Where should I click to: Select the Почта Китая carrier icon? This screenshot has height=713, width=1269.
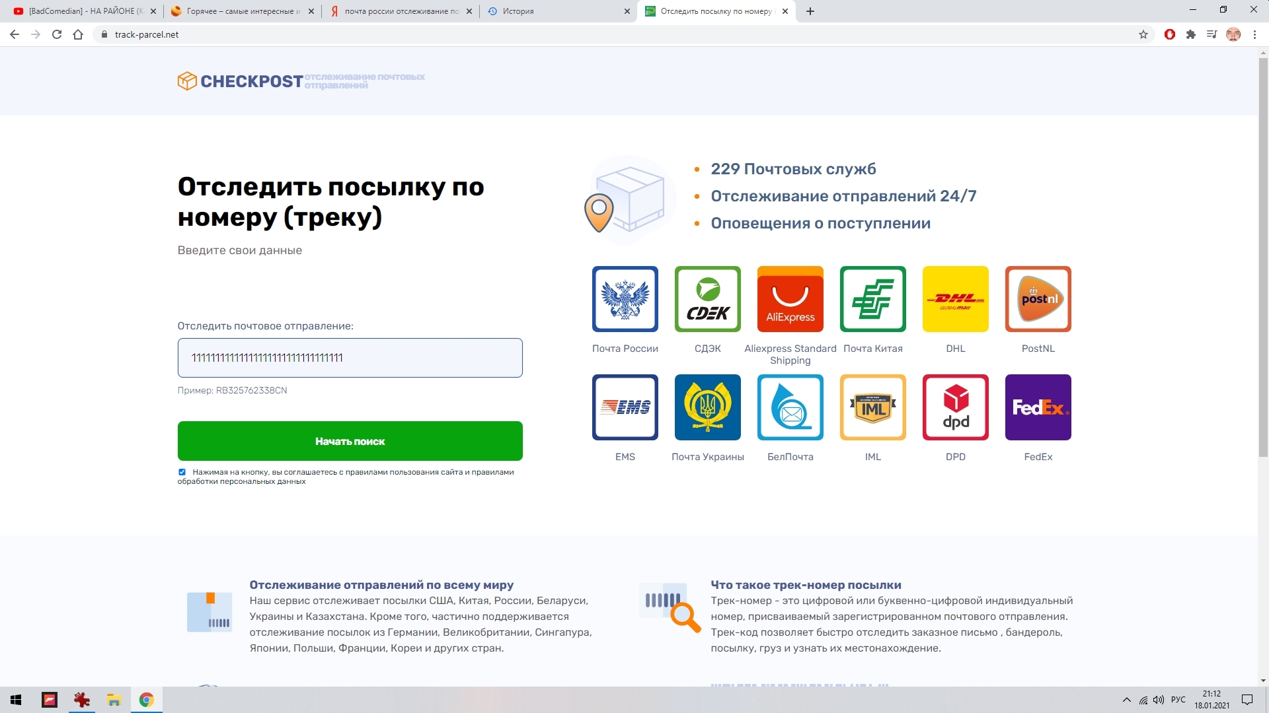[872, 298]
